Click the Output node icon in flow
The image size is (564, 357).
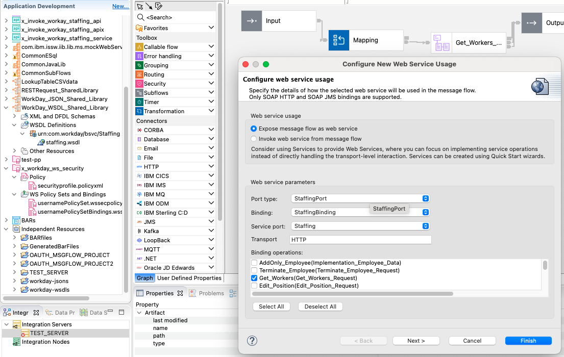(x=532, y=22)
